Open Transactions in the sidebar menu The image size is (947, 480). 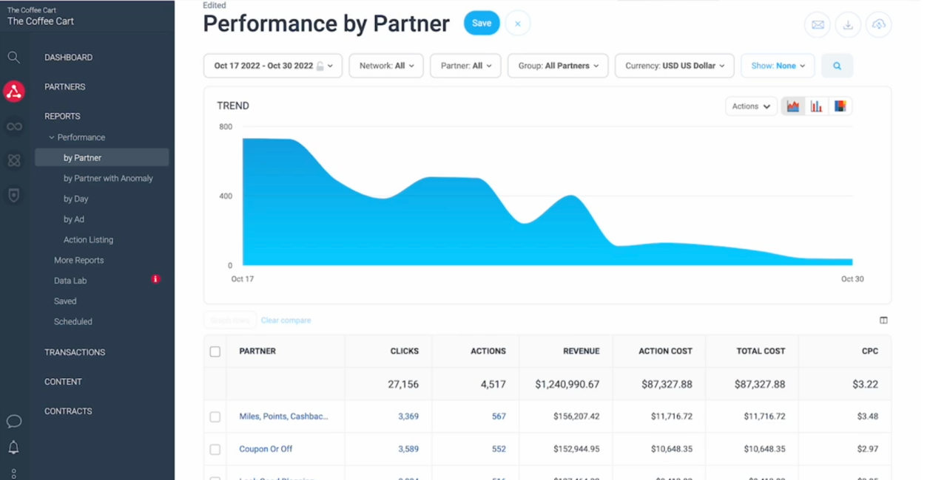(x=75, y=352)
